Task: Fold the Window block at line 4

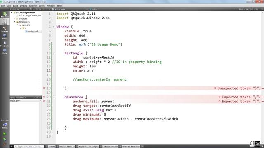Action: click(54, 27)
